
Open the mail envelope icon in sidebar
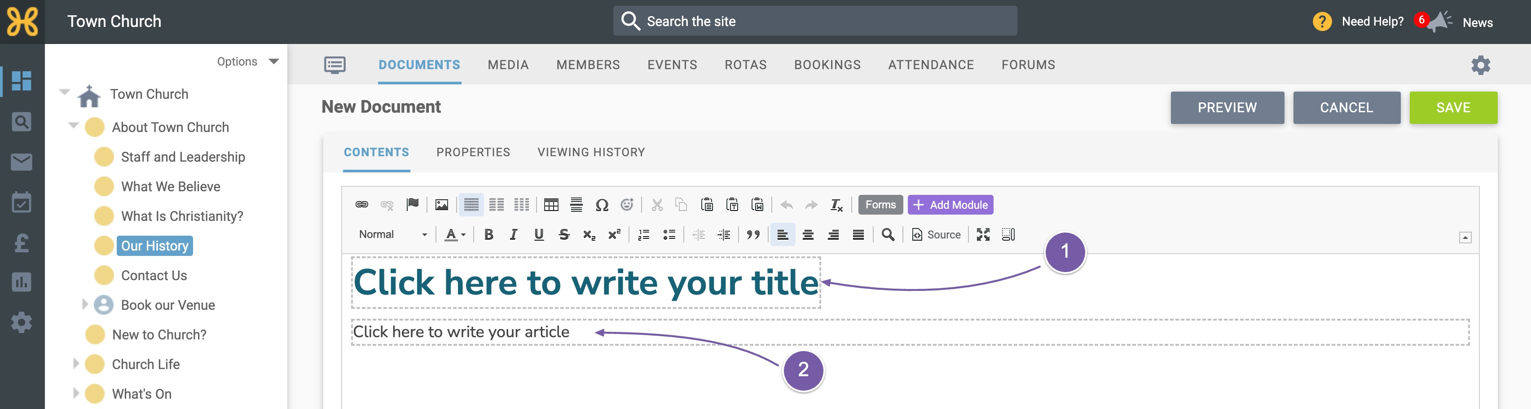click(22, 162)
